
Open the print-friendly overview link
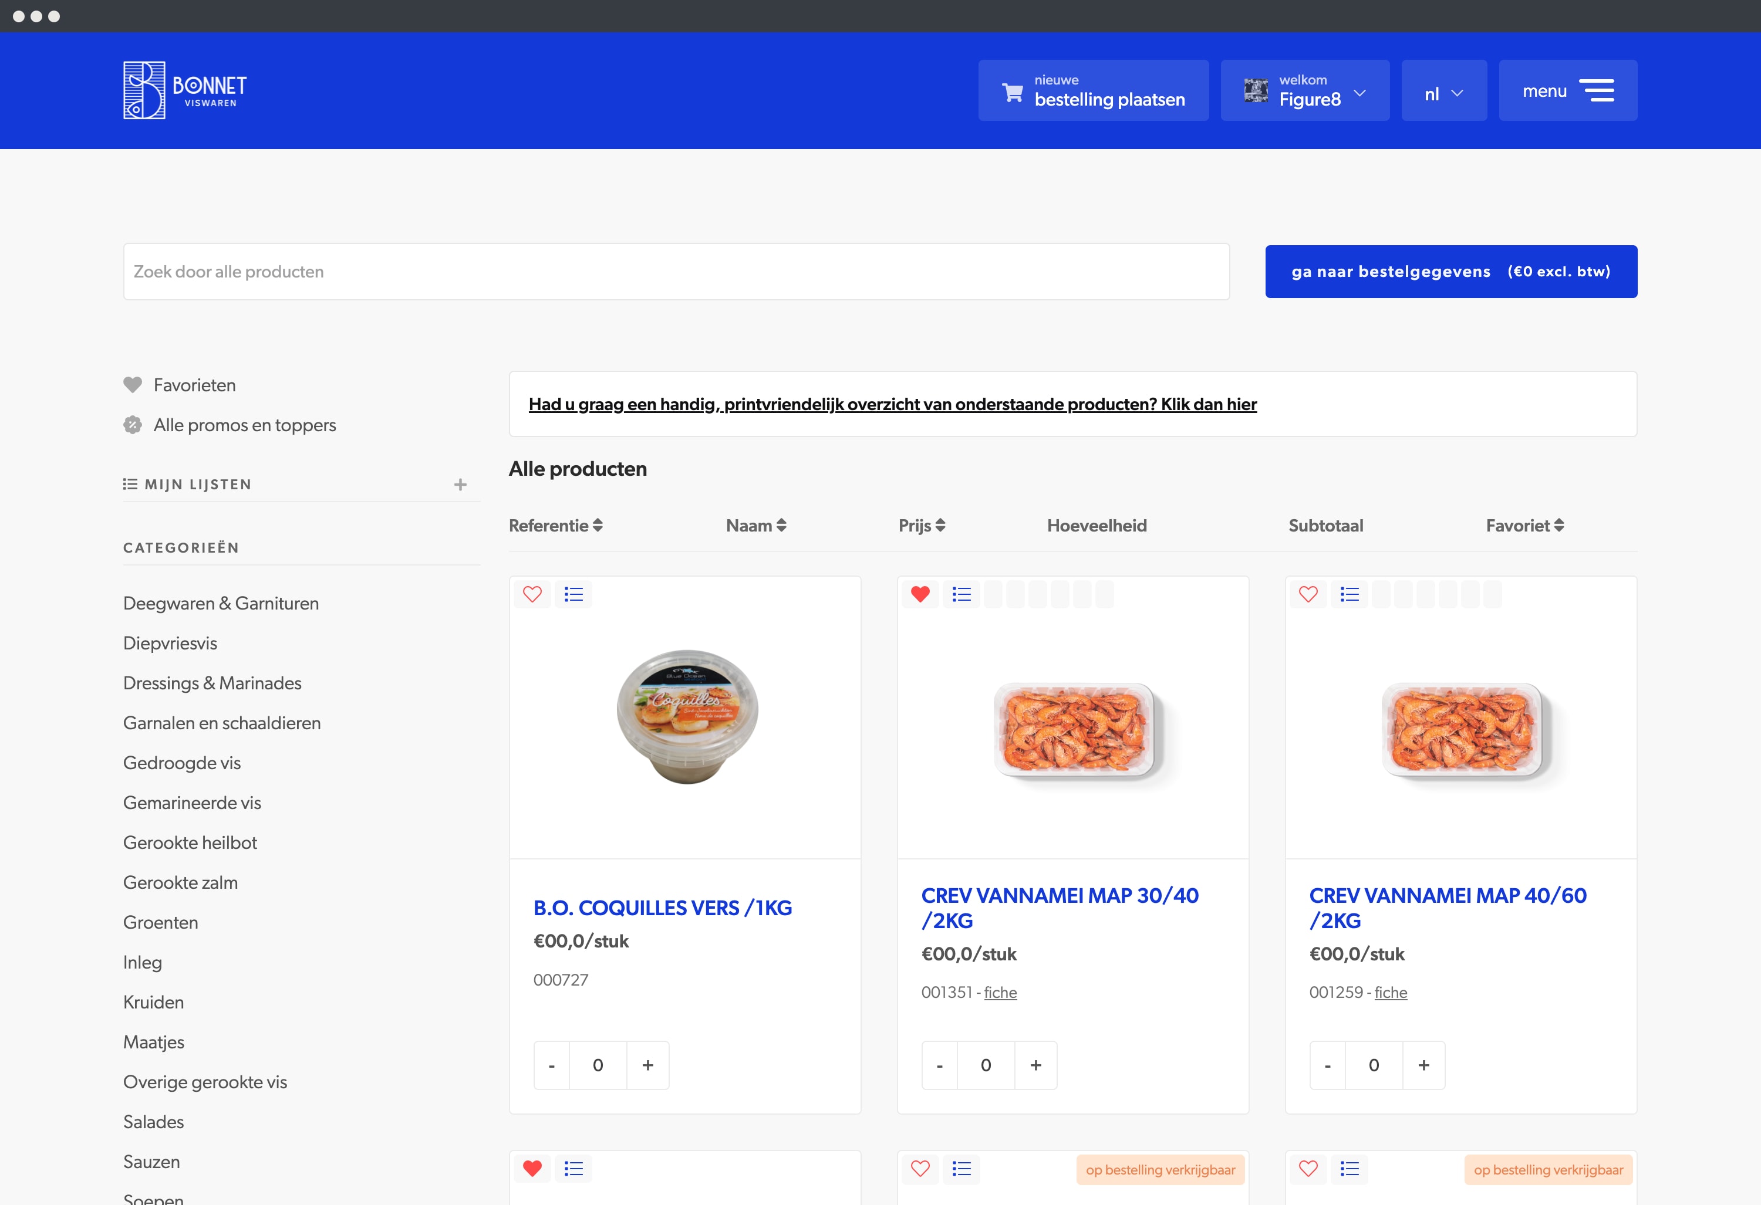[x=892, y=404]
